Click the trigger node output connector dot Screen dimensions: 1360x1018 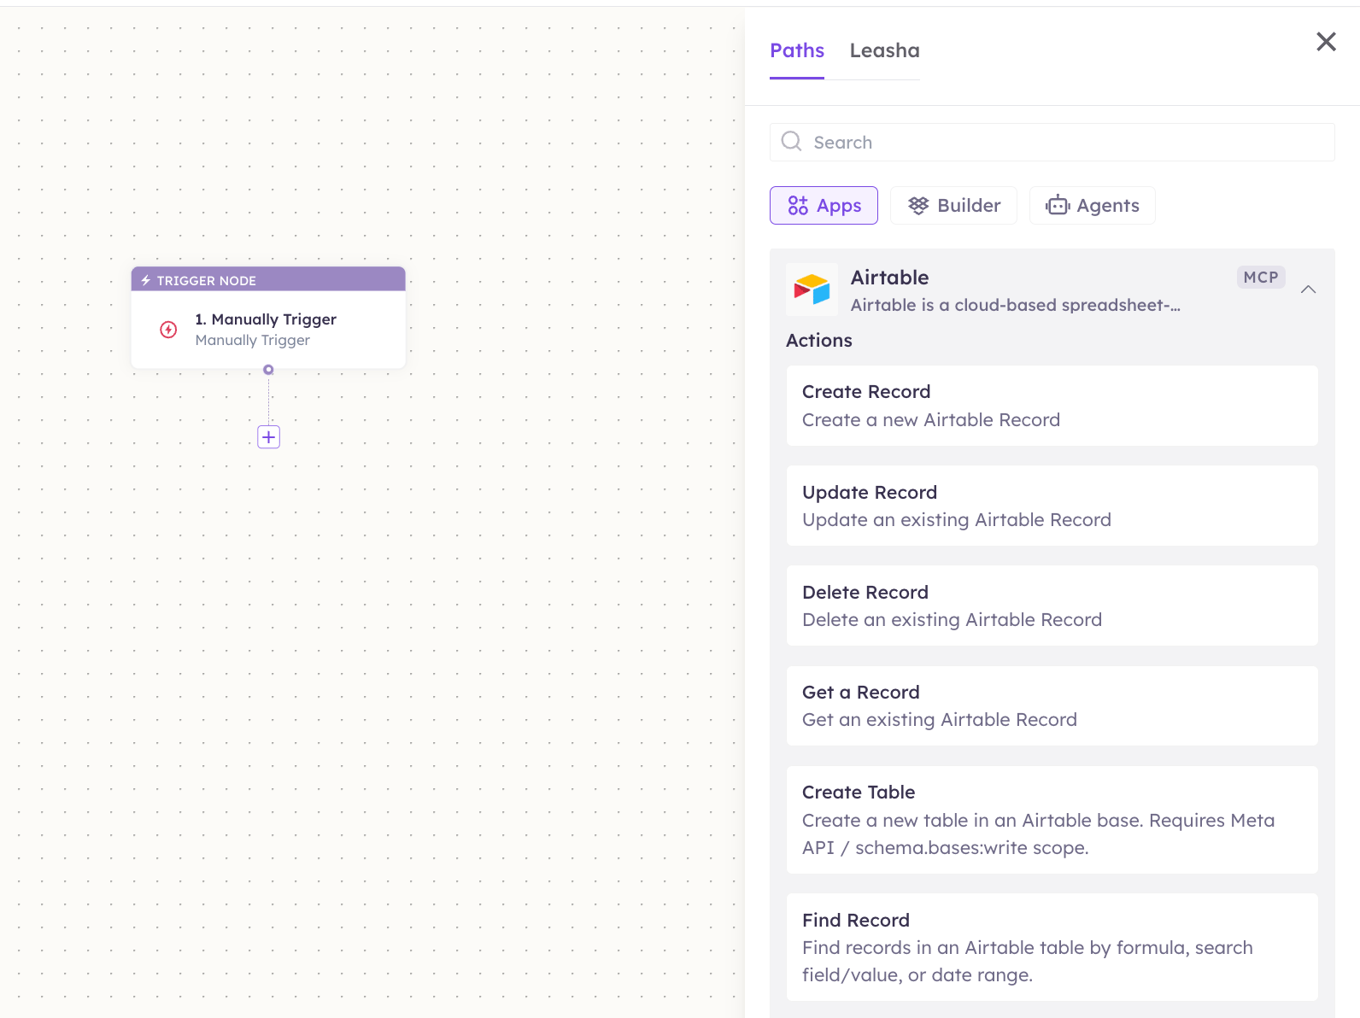pos(268,370)
